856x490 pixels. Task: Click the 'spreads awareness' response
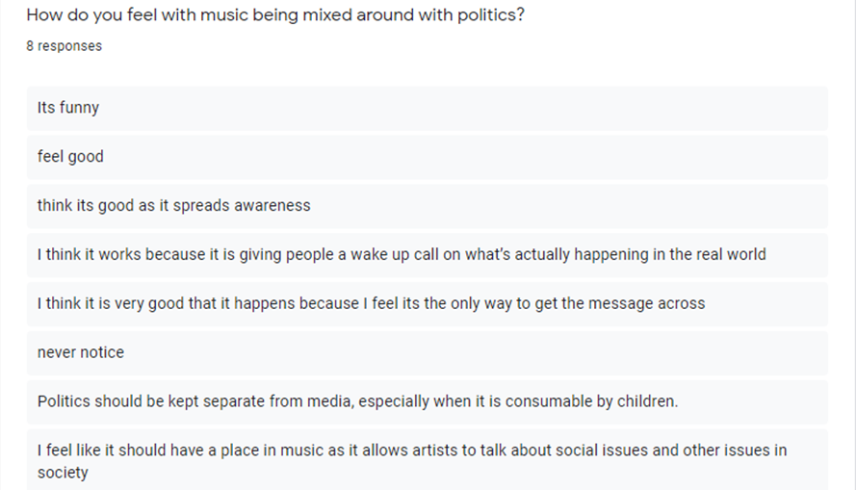pos(428,206)
